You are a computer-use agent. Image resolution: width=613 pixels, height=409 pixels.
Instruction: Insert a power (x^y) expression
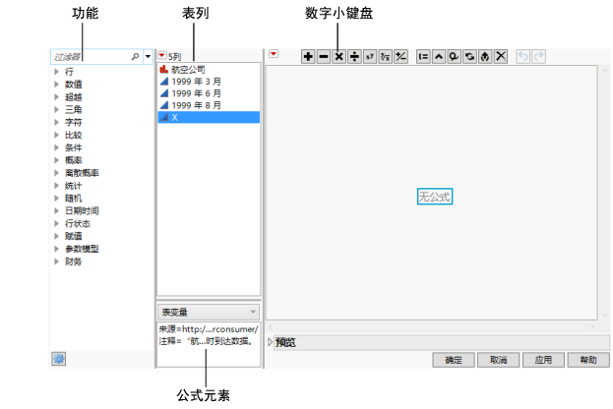click(370, 57)
